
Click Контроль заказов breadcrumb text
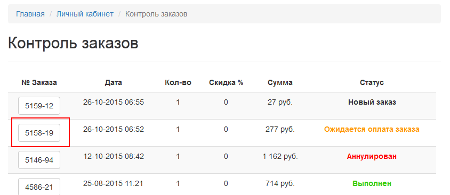(x=156, y=14)
